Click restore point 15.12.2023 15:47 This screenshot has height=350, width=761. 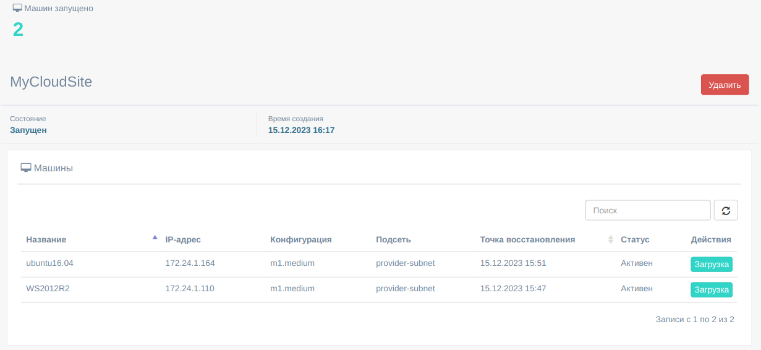[513, 288]
